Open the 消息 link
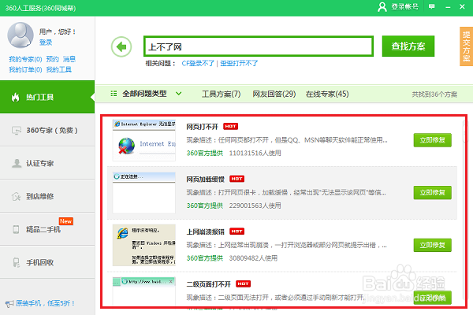 coord(69,59)
